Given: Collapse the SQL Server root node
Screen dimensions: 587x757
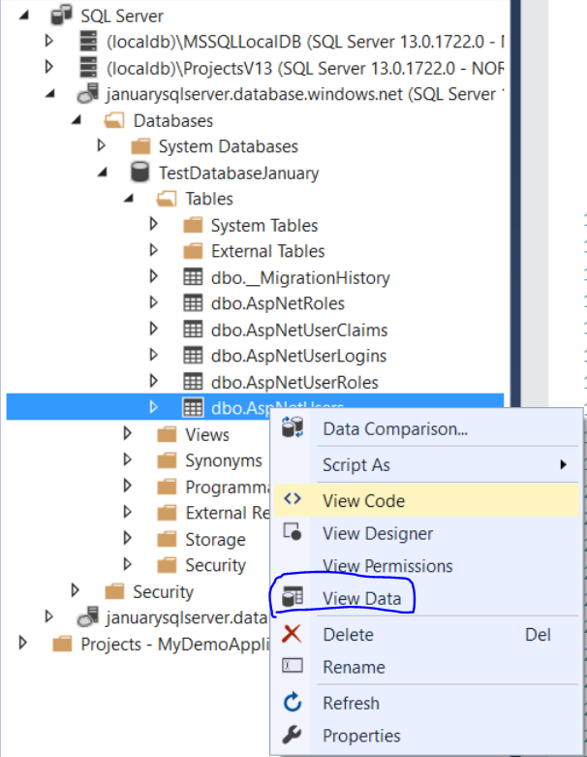Looking at the screenshot, I should pos(23,15).
